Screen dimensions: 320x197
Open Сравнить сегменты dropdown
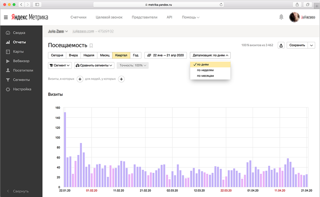coord(94,65)
